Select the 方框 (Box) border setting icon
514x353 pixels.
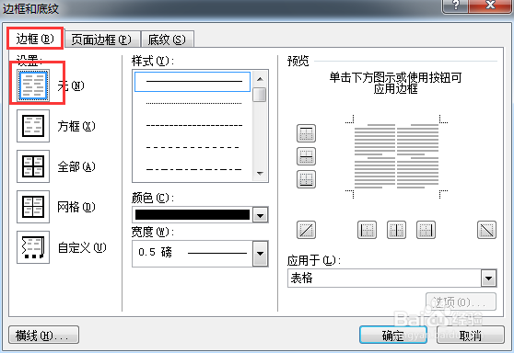point(33,126)
